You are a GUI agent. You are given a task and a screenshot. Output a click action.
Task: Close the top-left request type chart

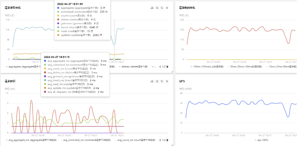coord(167,7)
